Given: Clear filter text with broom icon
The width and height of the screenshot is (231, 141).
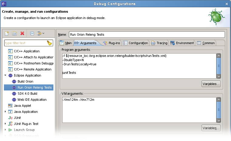Looking at the screenshot, I should (49, 43).
